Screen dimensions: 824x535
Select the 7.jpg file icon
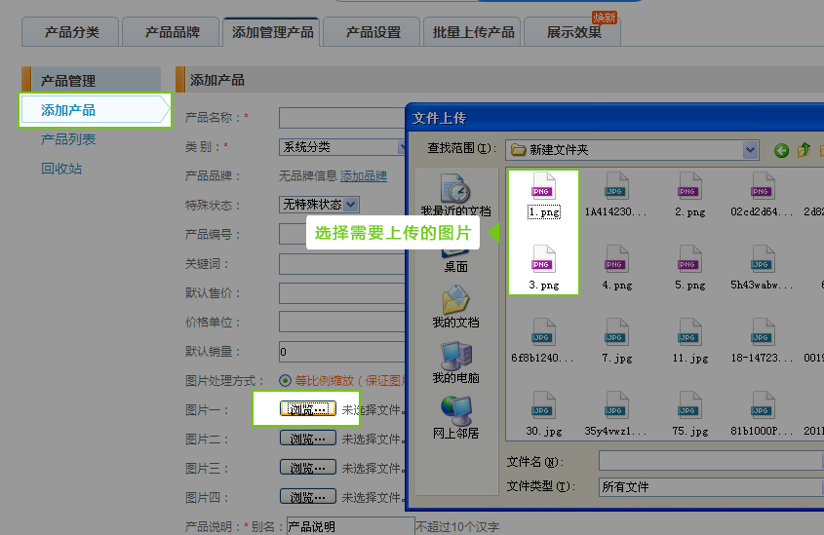pos(616,334)
